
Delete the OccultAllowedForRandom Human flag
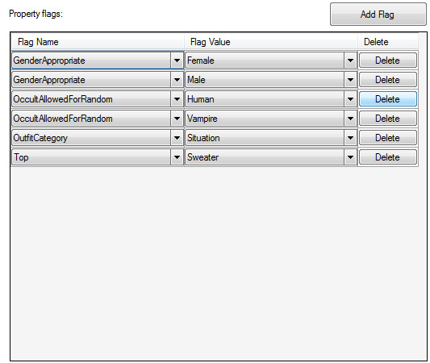pyautogui.click(x=388, y=99)
